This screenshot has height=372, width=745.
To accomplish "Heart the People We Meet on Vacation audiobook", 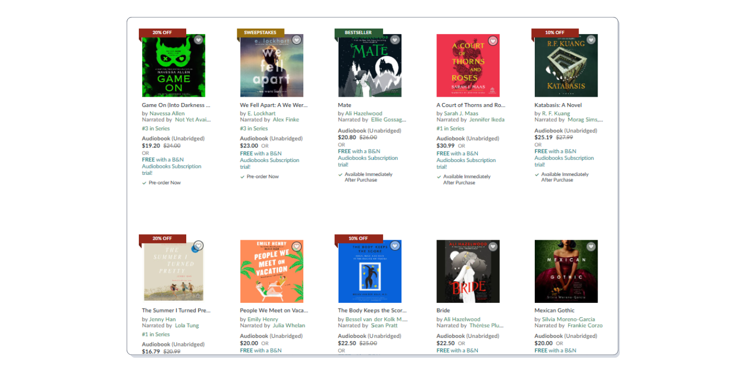I will pos(296,246).
